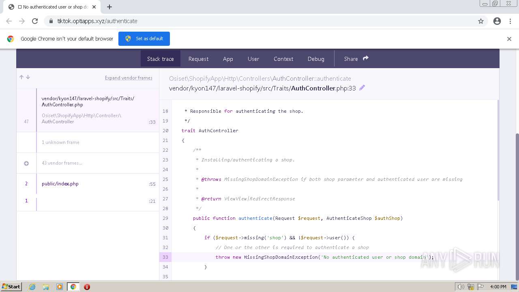Open File Explorer from the taskbar
The height and width of the screenshot is (292, 519).
pyautogui.click(x=46, y=287)
